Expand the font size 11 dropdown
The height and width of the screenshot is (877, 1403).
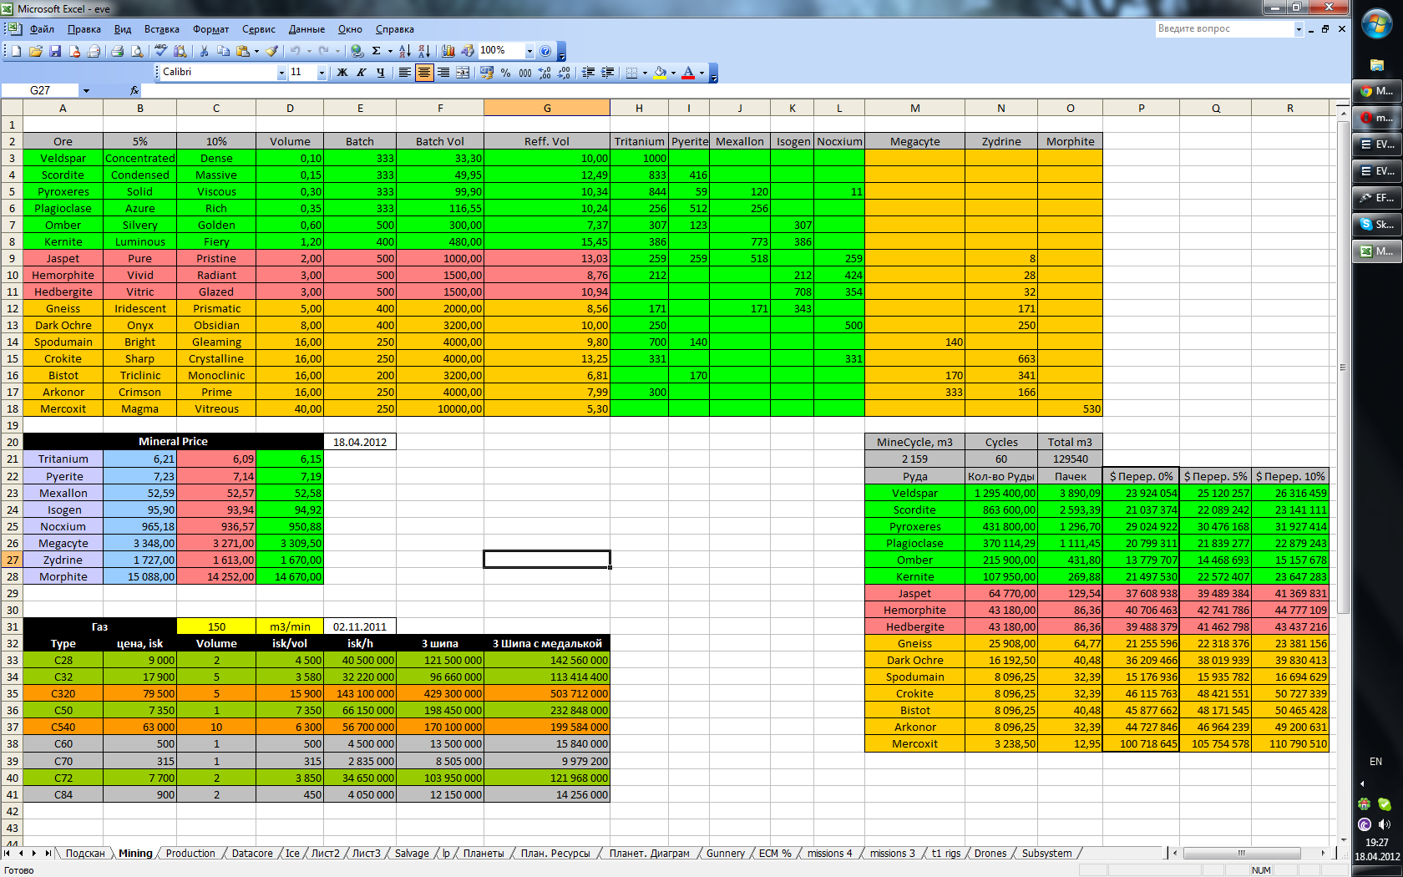coord(322,73)
